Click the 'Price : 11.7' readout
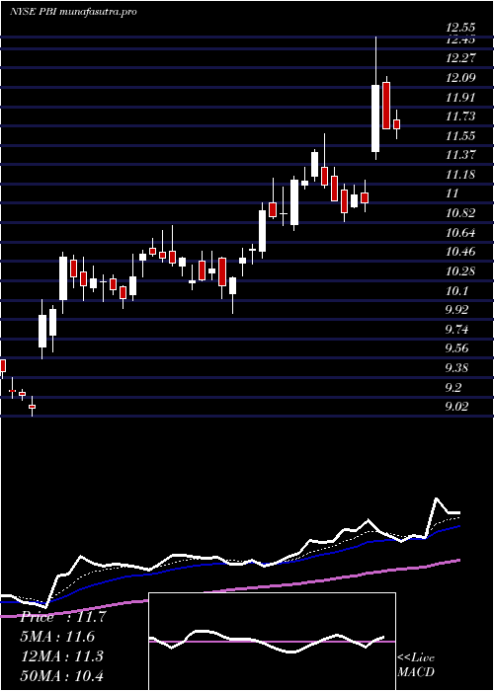 coord(63,617)
